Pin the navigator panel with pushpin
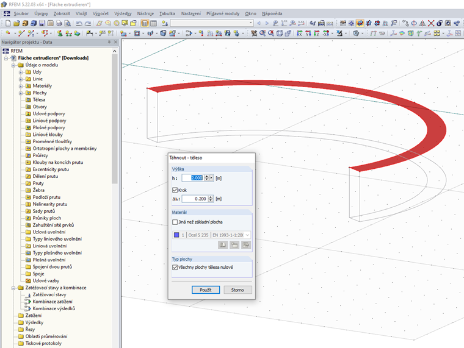The height and width of the screenshot is (348, 464). pyautogui.click(x=109, y=42)
